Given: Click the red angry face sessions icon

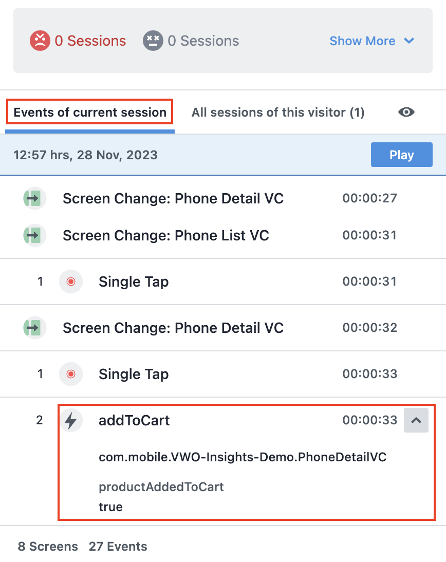Looking at the screenshot, I should coord(40,41).
